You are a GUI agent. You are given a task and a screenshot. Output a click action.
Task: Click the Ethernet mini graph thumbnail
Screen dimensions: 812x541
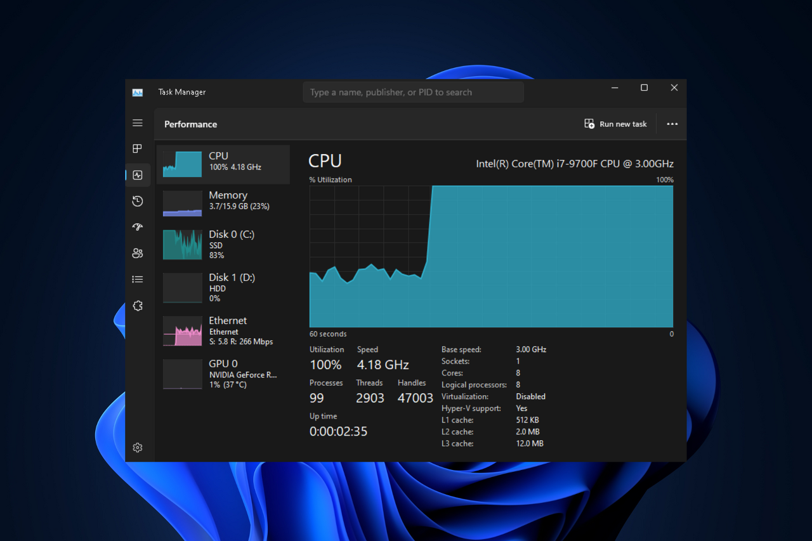(182, 330)
